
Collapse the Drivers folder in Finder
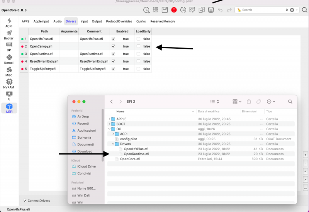(x=113, y=144)
